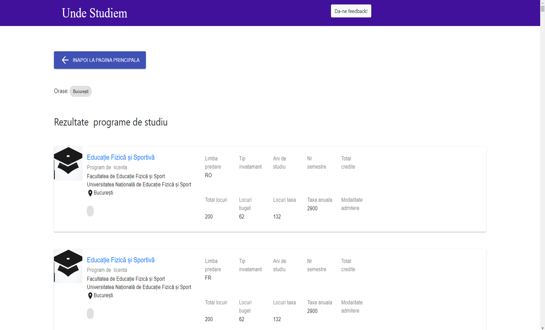The height and width of the screenshot is (330, 545).
Task: Click the Facultatea de Educație Fizică text in the RO card
Action: click(x=126, y=176)
